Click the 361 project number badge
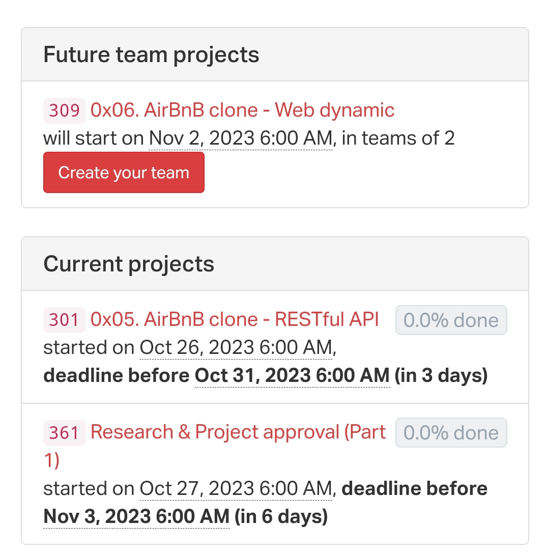This screenshot has height=552, width=546. point(65,432)
